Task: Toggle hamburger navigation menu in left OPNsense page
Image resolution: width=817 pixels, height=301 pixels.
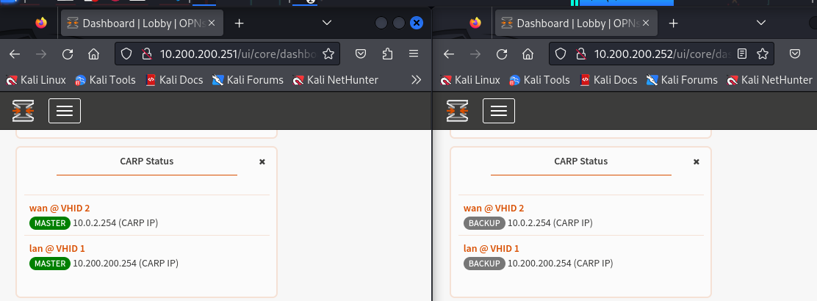Action: [x=65, y=111]
